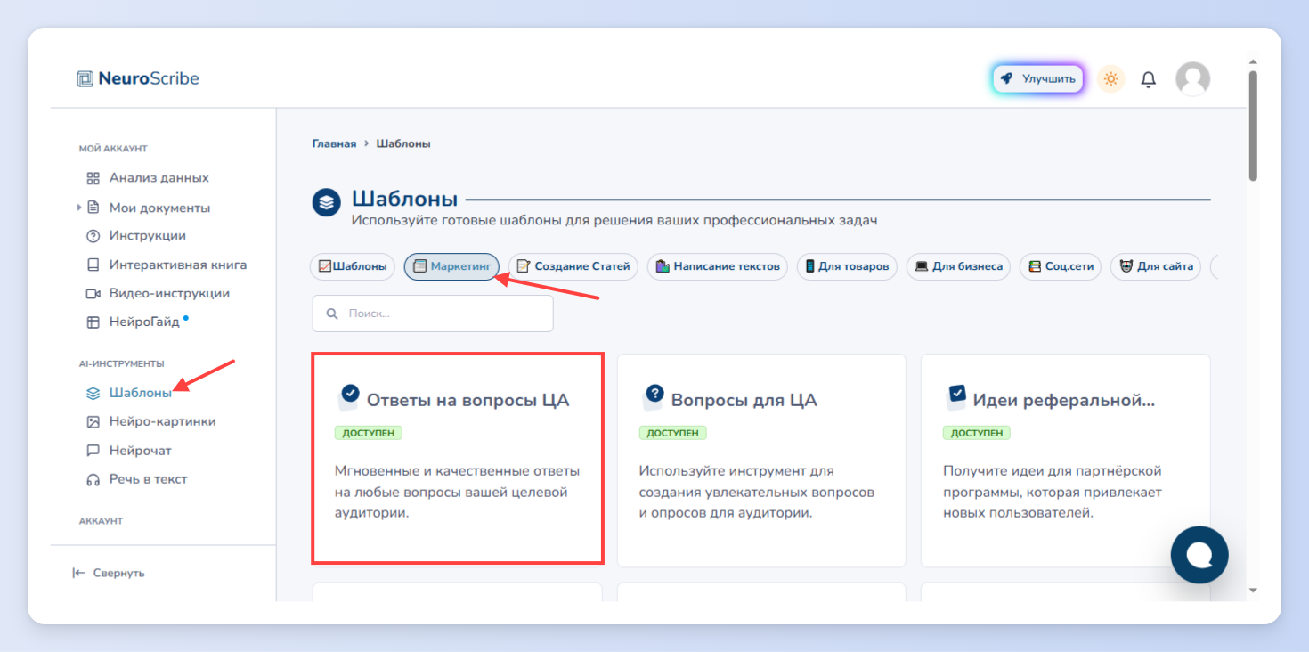Select the Для сайта chip
The width and height of the screenshot is (1309, 652).
point(1156,266)
